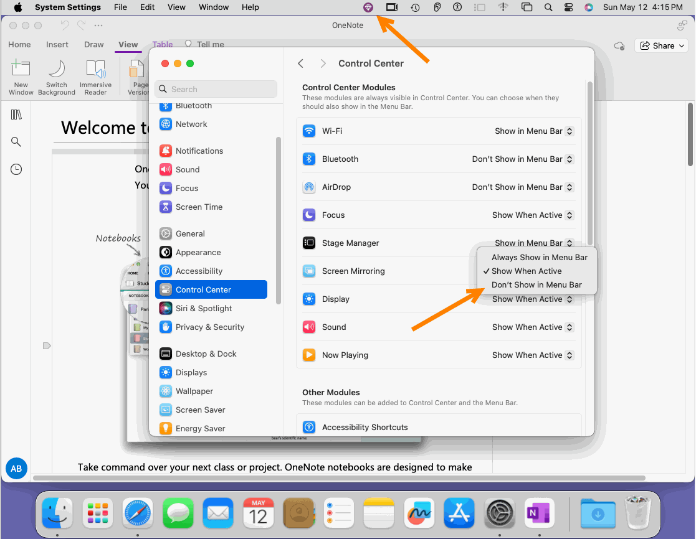Image resolution: width=696 pixels, height=539 pixels.
Task: Click the Control Center pane scrollbar
Action: [x=589, y=162]
